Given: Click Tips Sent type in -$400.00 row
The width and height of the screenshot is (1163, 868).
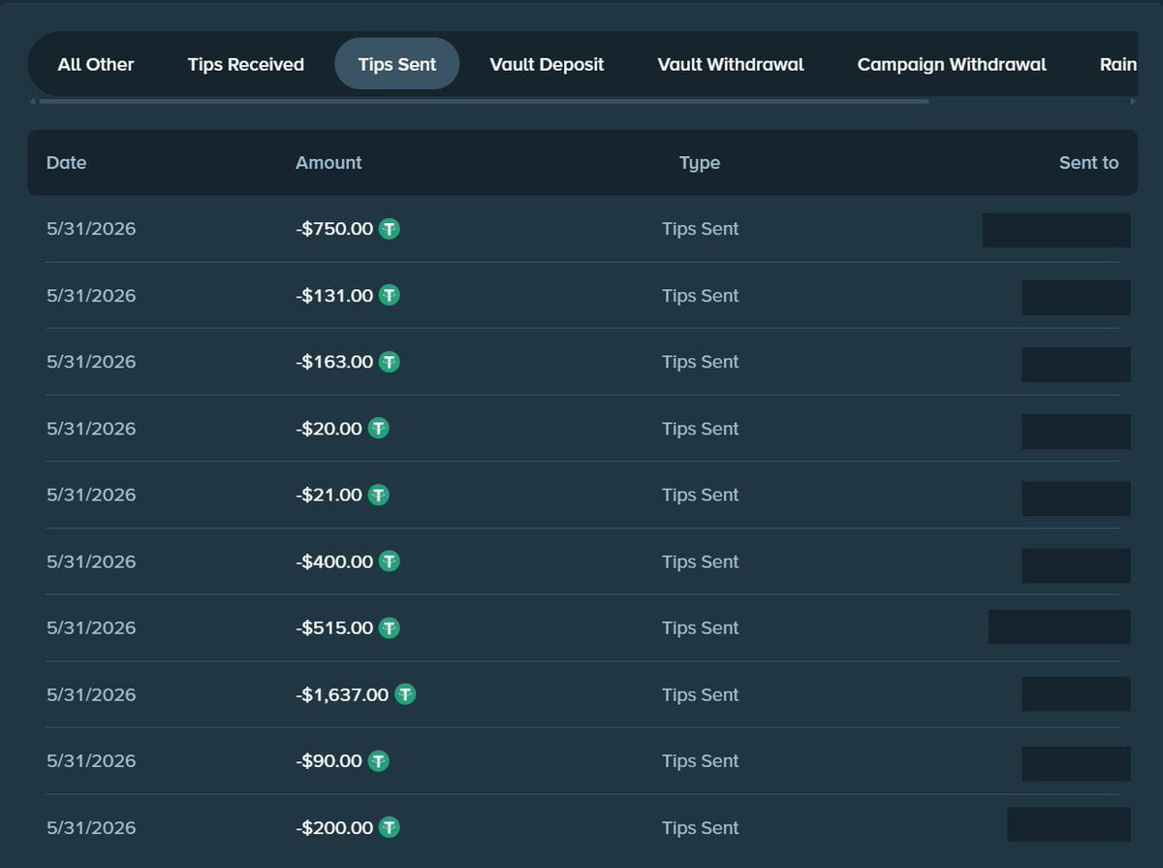Looking at the screenshot, I should 700,561.
